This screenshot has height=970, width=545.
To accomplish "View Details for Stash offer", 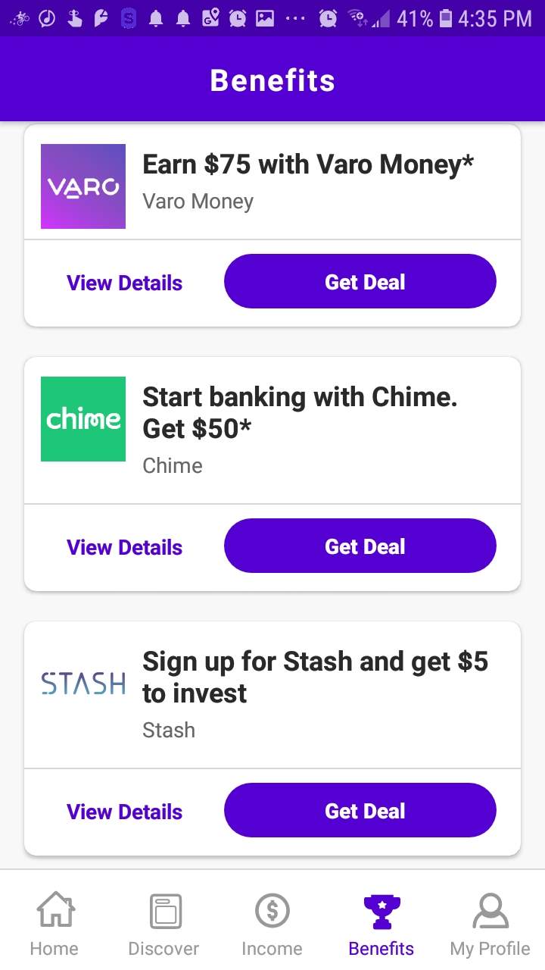I will [125, 812].
